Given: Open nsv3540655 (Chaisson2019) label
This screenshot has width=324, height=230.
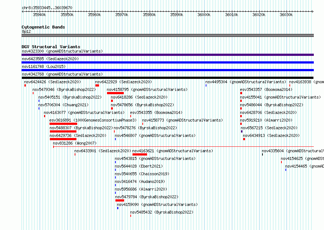Looking at the screenshot, I should click(x=142, y=174).
